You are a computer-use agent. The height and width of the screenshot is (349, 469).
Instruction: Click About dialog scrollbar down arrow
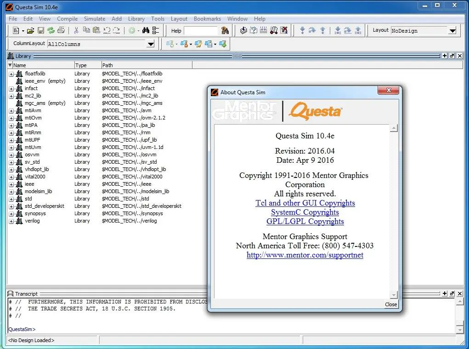[394, 295]
